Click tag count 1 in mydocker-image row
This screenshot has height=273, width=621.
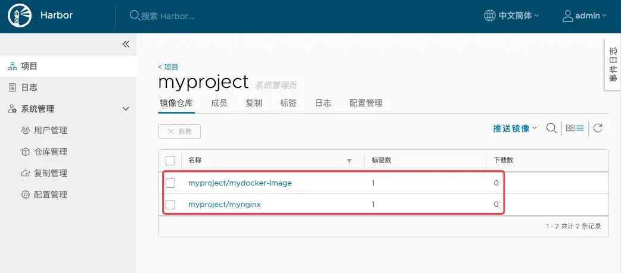tap(373, 183)
